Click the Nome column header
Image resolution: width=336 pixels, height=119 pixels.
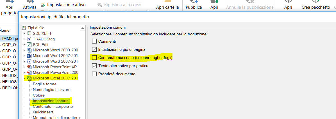click(5, 30)
